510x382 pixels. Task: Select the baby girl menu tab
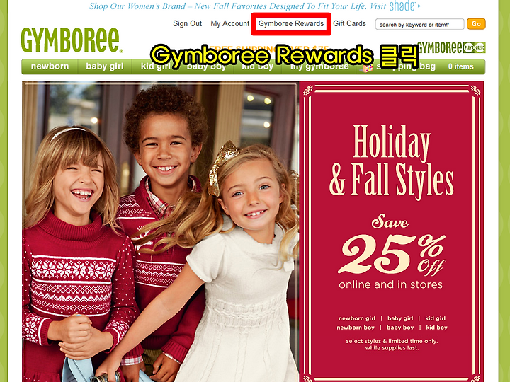tap(105, 66)
